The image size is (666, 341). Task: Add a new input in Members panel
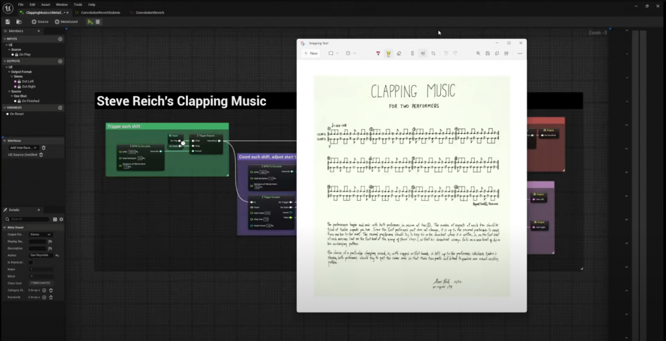point(60,39)
